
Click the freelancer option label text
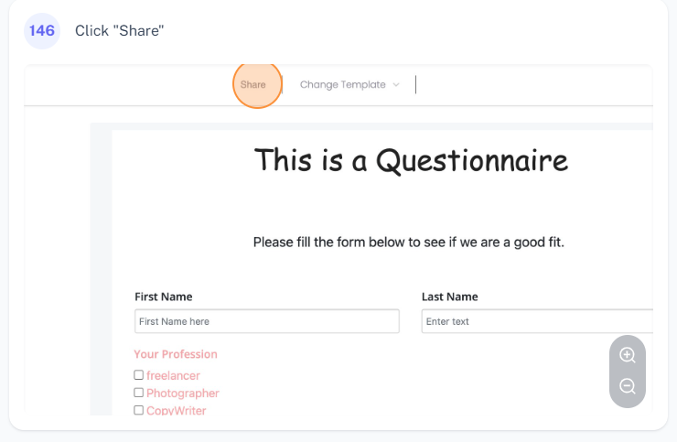click(x=173, y=375)
